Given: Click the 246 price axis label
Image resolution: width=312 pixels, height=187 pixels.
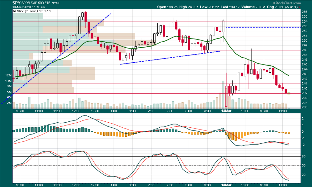Looking at the screenshot, I should 304,60.
